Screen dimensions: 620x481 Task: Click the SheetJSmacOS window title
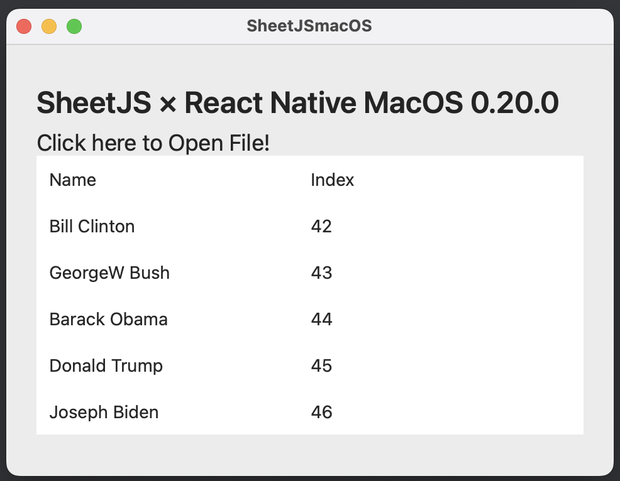309,26
